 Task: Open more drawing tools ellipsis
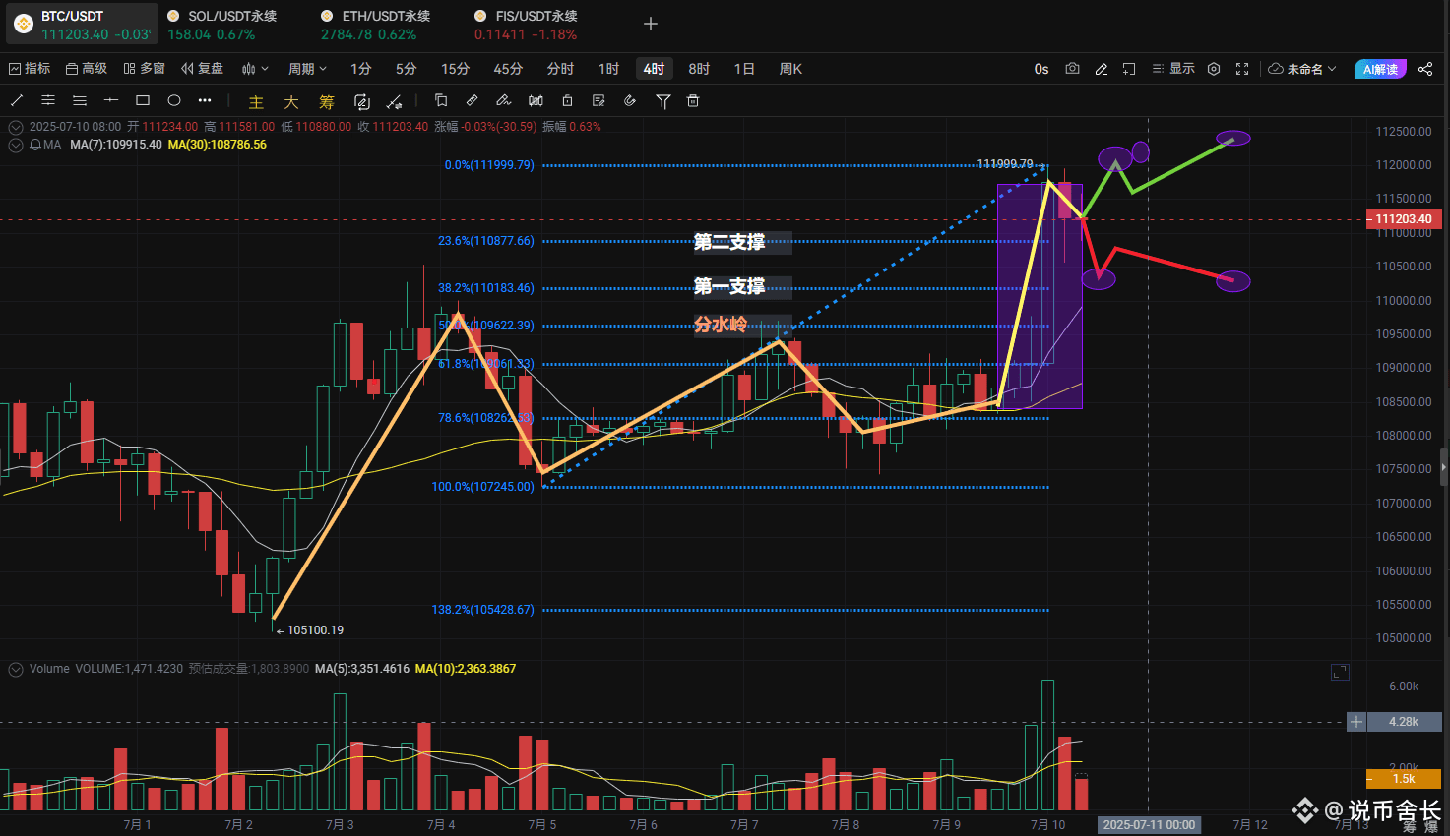click(205, 100)
